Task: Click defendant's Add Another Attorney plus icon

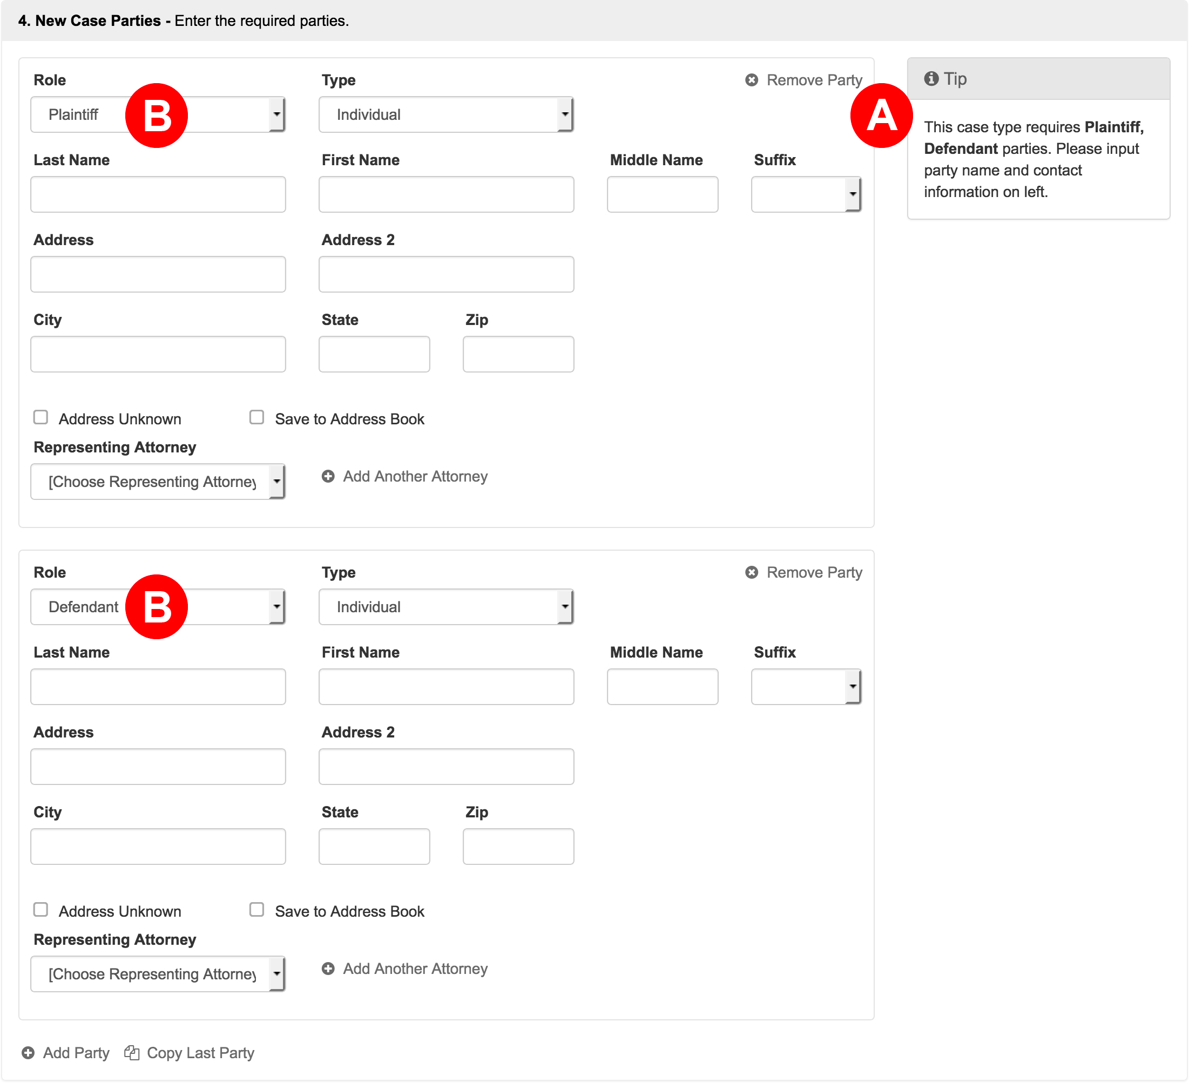Action: click(x=328, y=969)
